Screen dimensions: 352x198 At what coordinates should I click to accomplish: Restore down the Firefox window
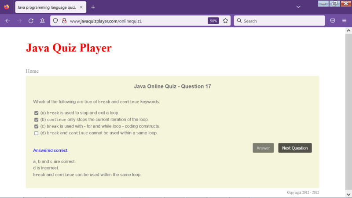(334, 4)
